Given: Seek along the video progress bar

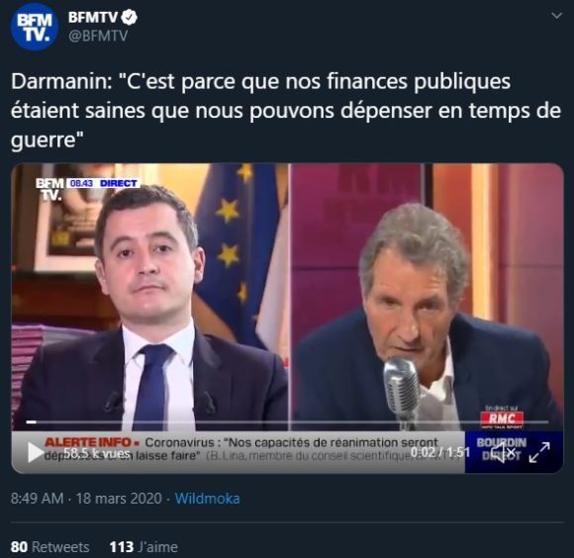Looking at the screenshot, I should (x=287, y=422).
